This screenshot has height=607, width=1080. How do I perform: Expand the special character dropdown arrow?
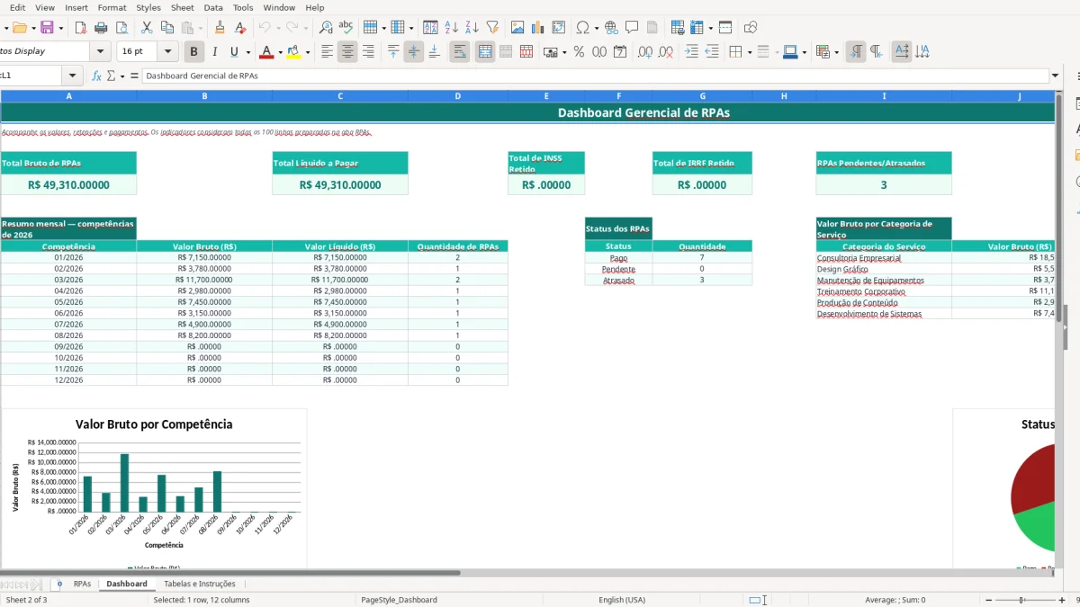click(x=598, y=28)
